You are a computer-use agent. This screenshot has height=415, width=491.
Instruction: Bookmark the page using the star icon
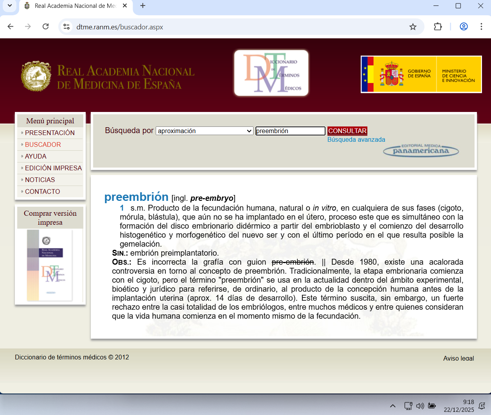pyautogui.click(x=413, y=27)
